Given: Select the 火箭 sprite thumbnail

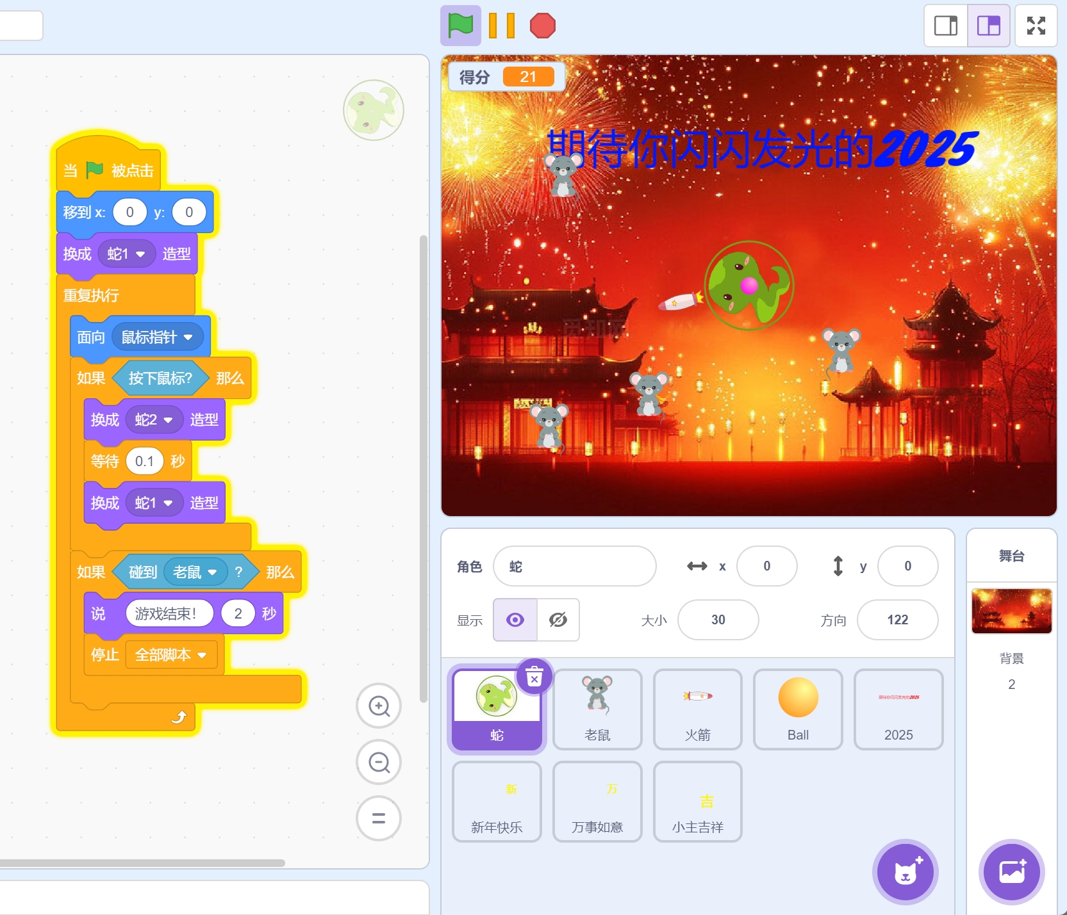Looking at the screenshot, I should pyautogui.click(x=697, y=709).
